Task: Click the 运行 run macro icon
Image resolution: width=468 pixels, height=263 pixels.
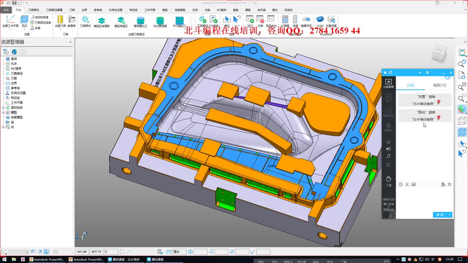Action: click(250, 20)
